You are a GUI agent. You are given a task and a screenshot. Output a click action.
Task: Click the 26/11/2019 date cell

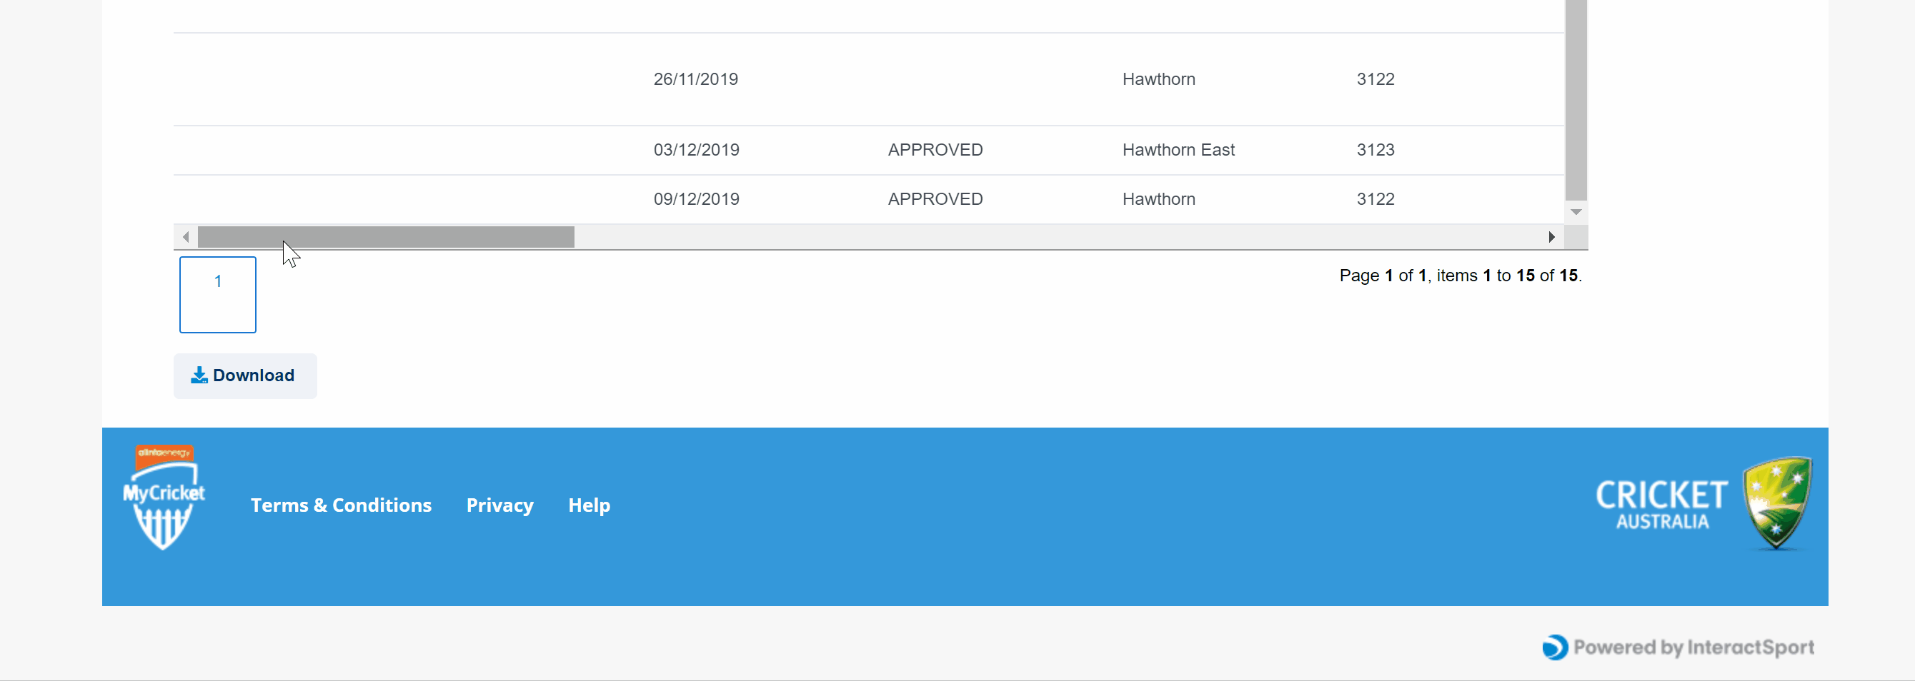click(695, 79)
